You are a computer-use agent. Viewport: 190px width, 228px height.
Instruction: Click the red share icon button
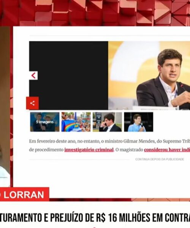32,103
